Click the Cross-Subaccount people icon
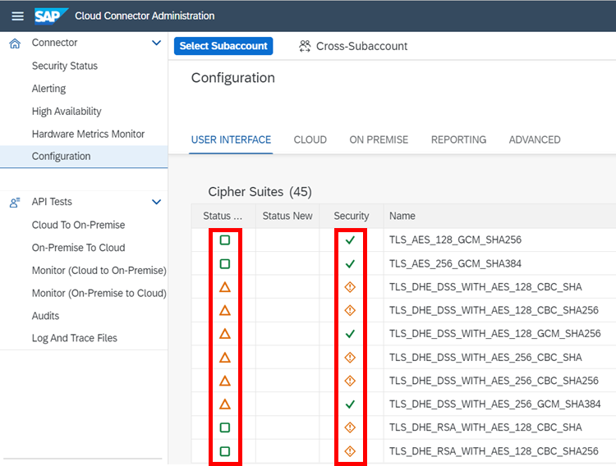Viewport: 616px width, 466px height. 305,46
